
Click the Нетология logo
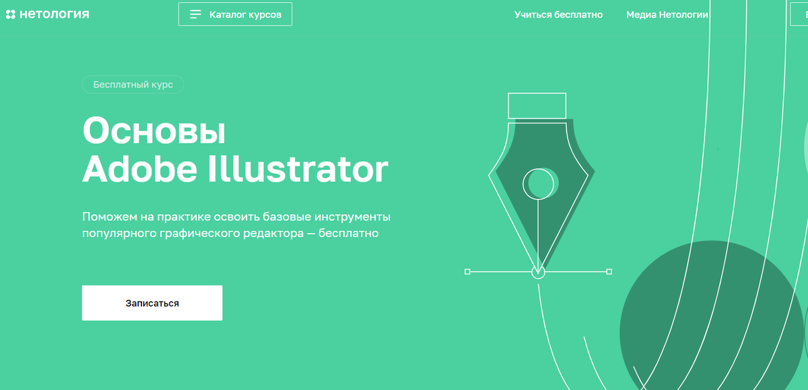click(x=47, y=14)
